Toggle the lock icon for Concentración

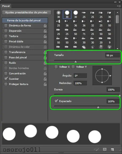pos(45,74)
